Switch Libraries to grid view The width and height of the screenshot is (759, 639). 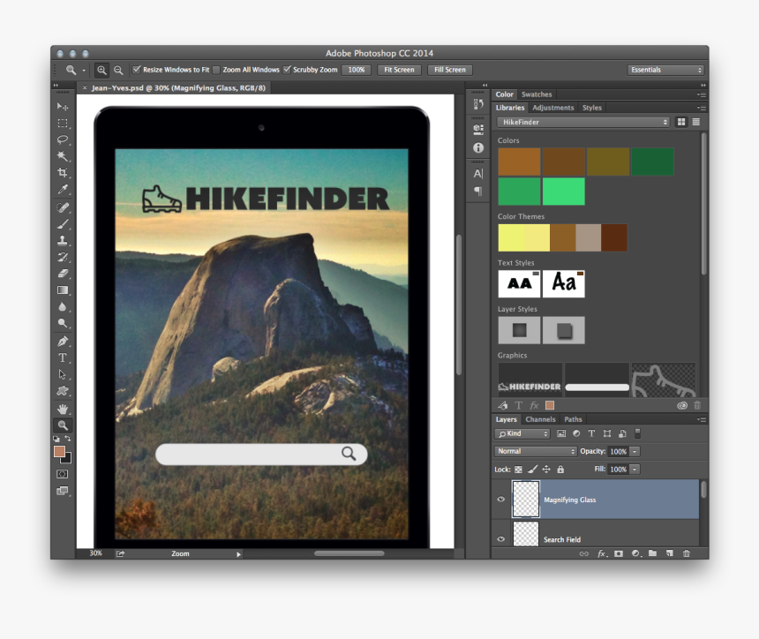681,122
